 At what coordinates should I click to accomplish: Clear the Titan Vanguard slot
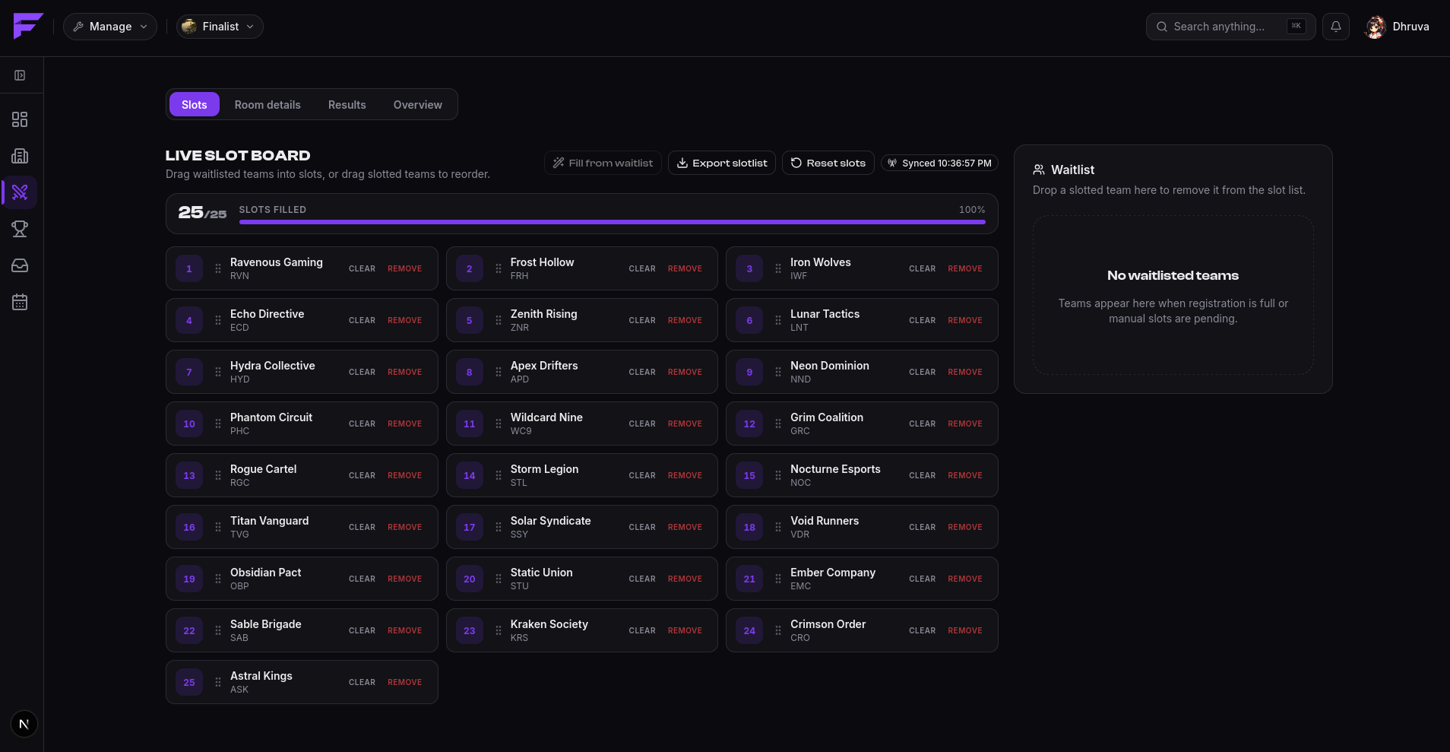click(362, 527)
